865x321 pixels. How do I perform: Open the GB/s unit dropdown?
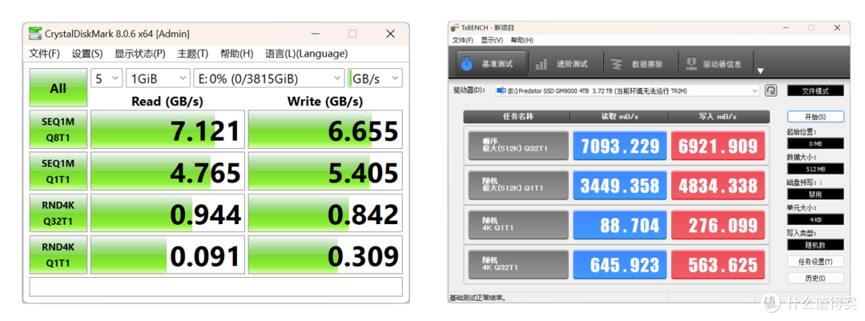point(375,78)
